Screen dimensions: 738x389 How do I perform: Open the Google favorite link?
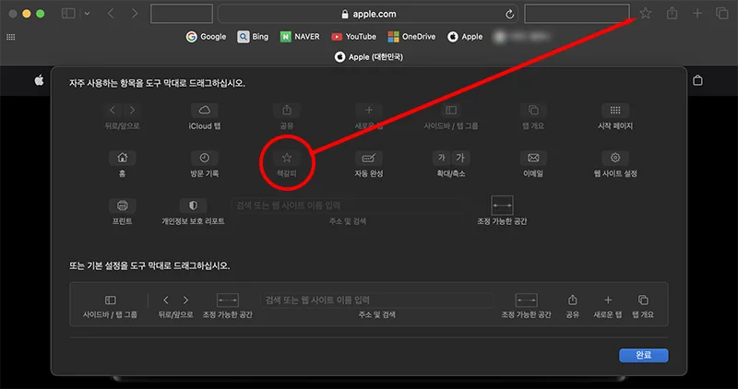pos(206,37)
